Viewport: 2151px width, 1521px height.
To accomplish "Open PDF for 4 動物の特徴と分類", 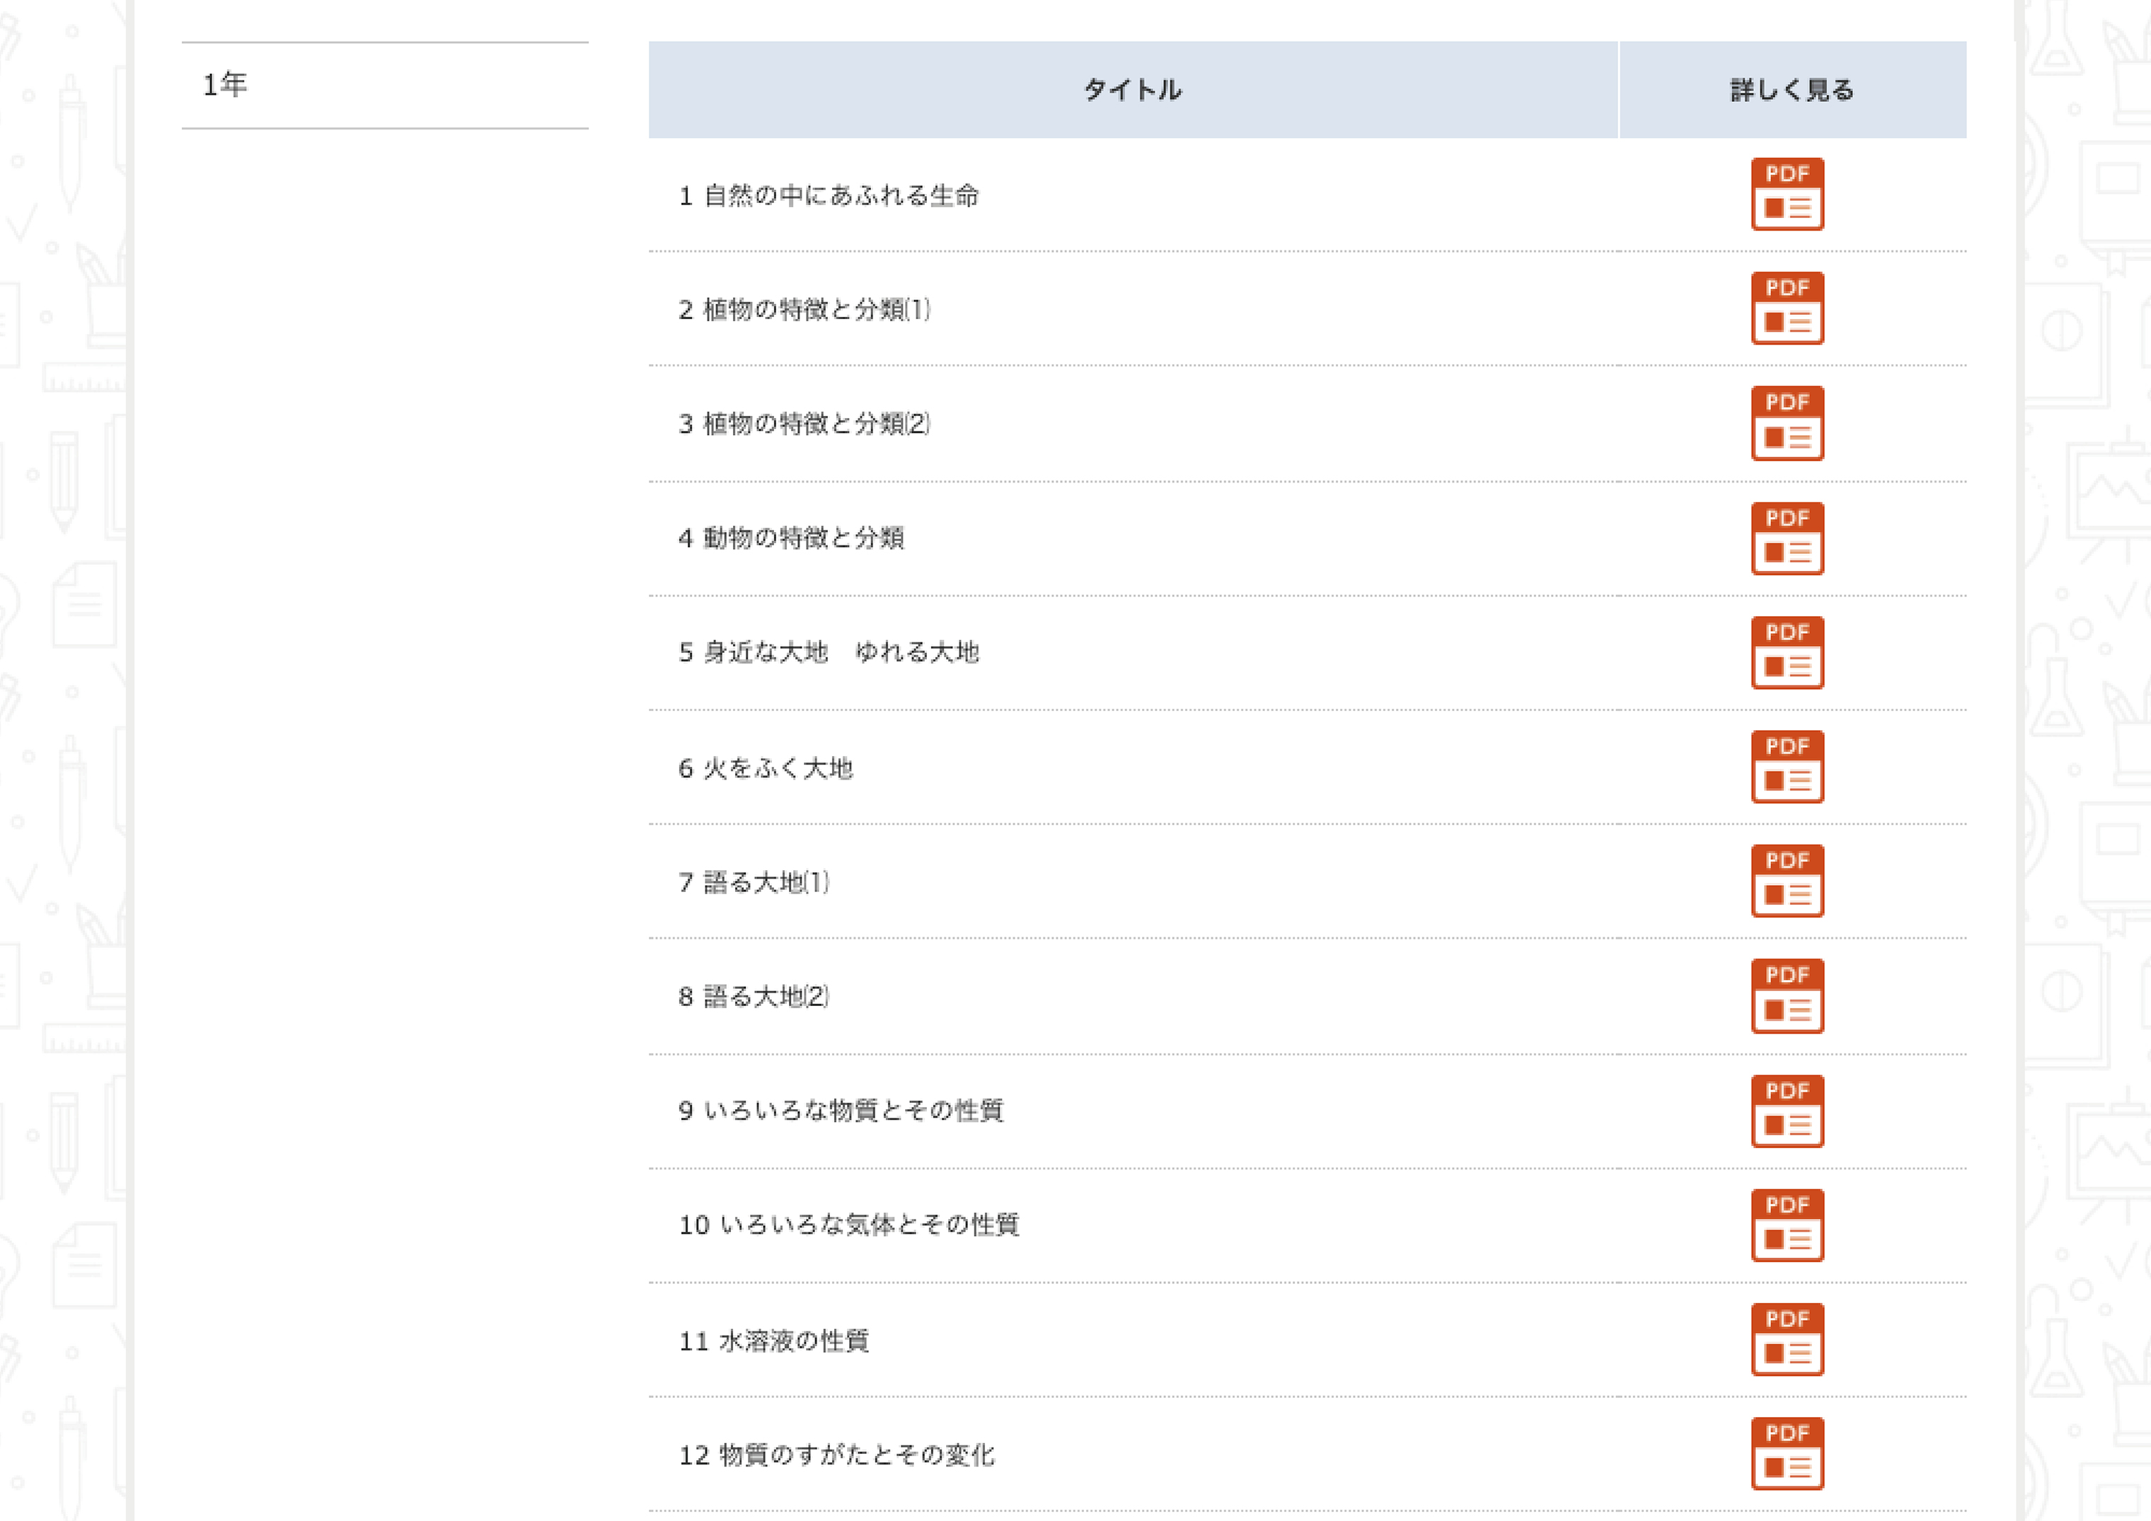I will (x=1787, y=538).
